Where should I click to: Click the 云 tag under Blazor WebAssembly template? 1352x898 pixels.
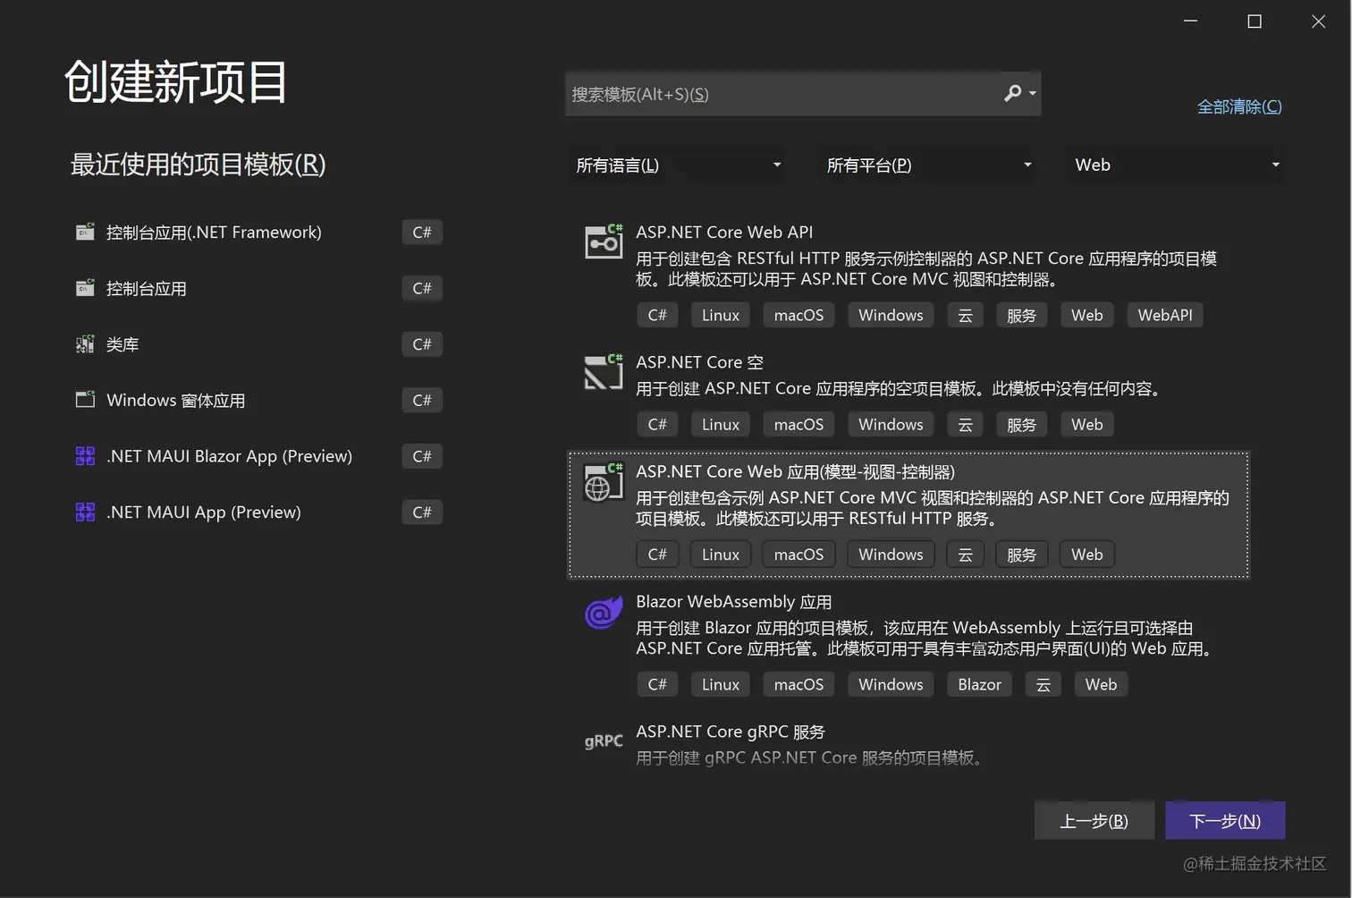(x=1043, y=684)
